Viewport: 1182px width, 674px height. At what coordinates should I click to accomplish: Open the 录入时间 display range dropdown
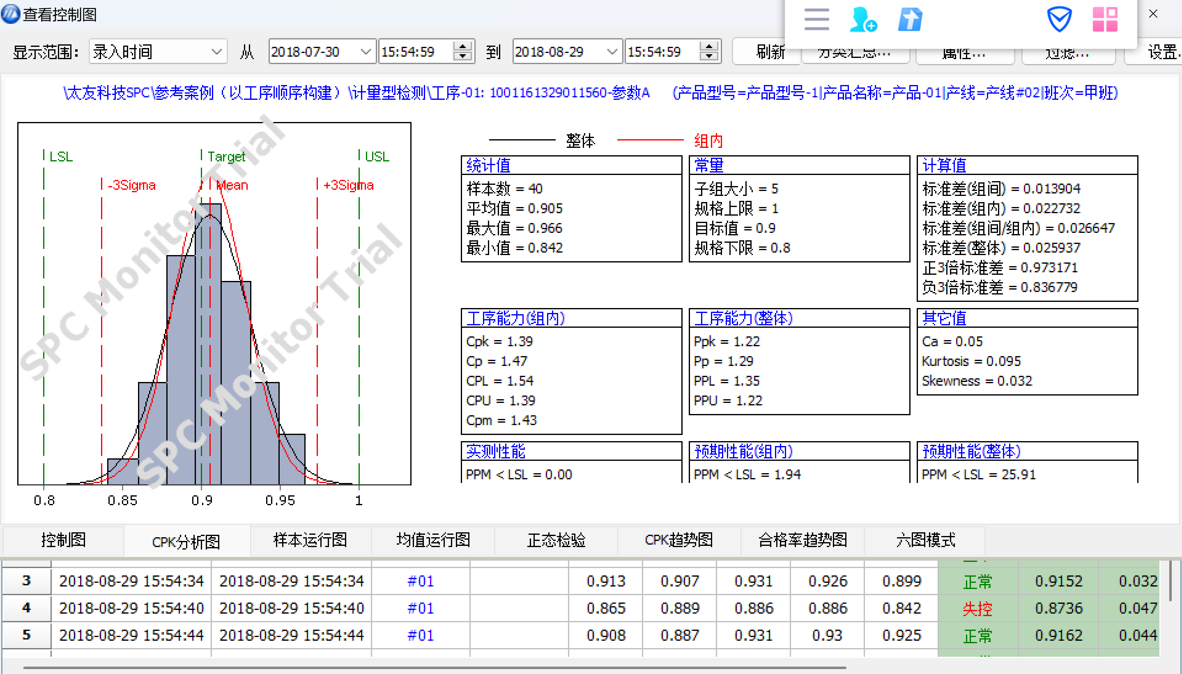216,51
